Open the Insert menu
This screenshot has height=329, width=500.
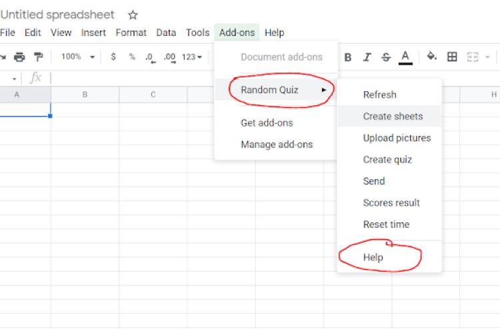click(93, 33)
